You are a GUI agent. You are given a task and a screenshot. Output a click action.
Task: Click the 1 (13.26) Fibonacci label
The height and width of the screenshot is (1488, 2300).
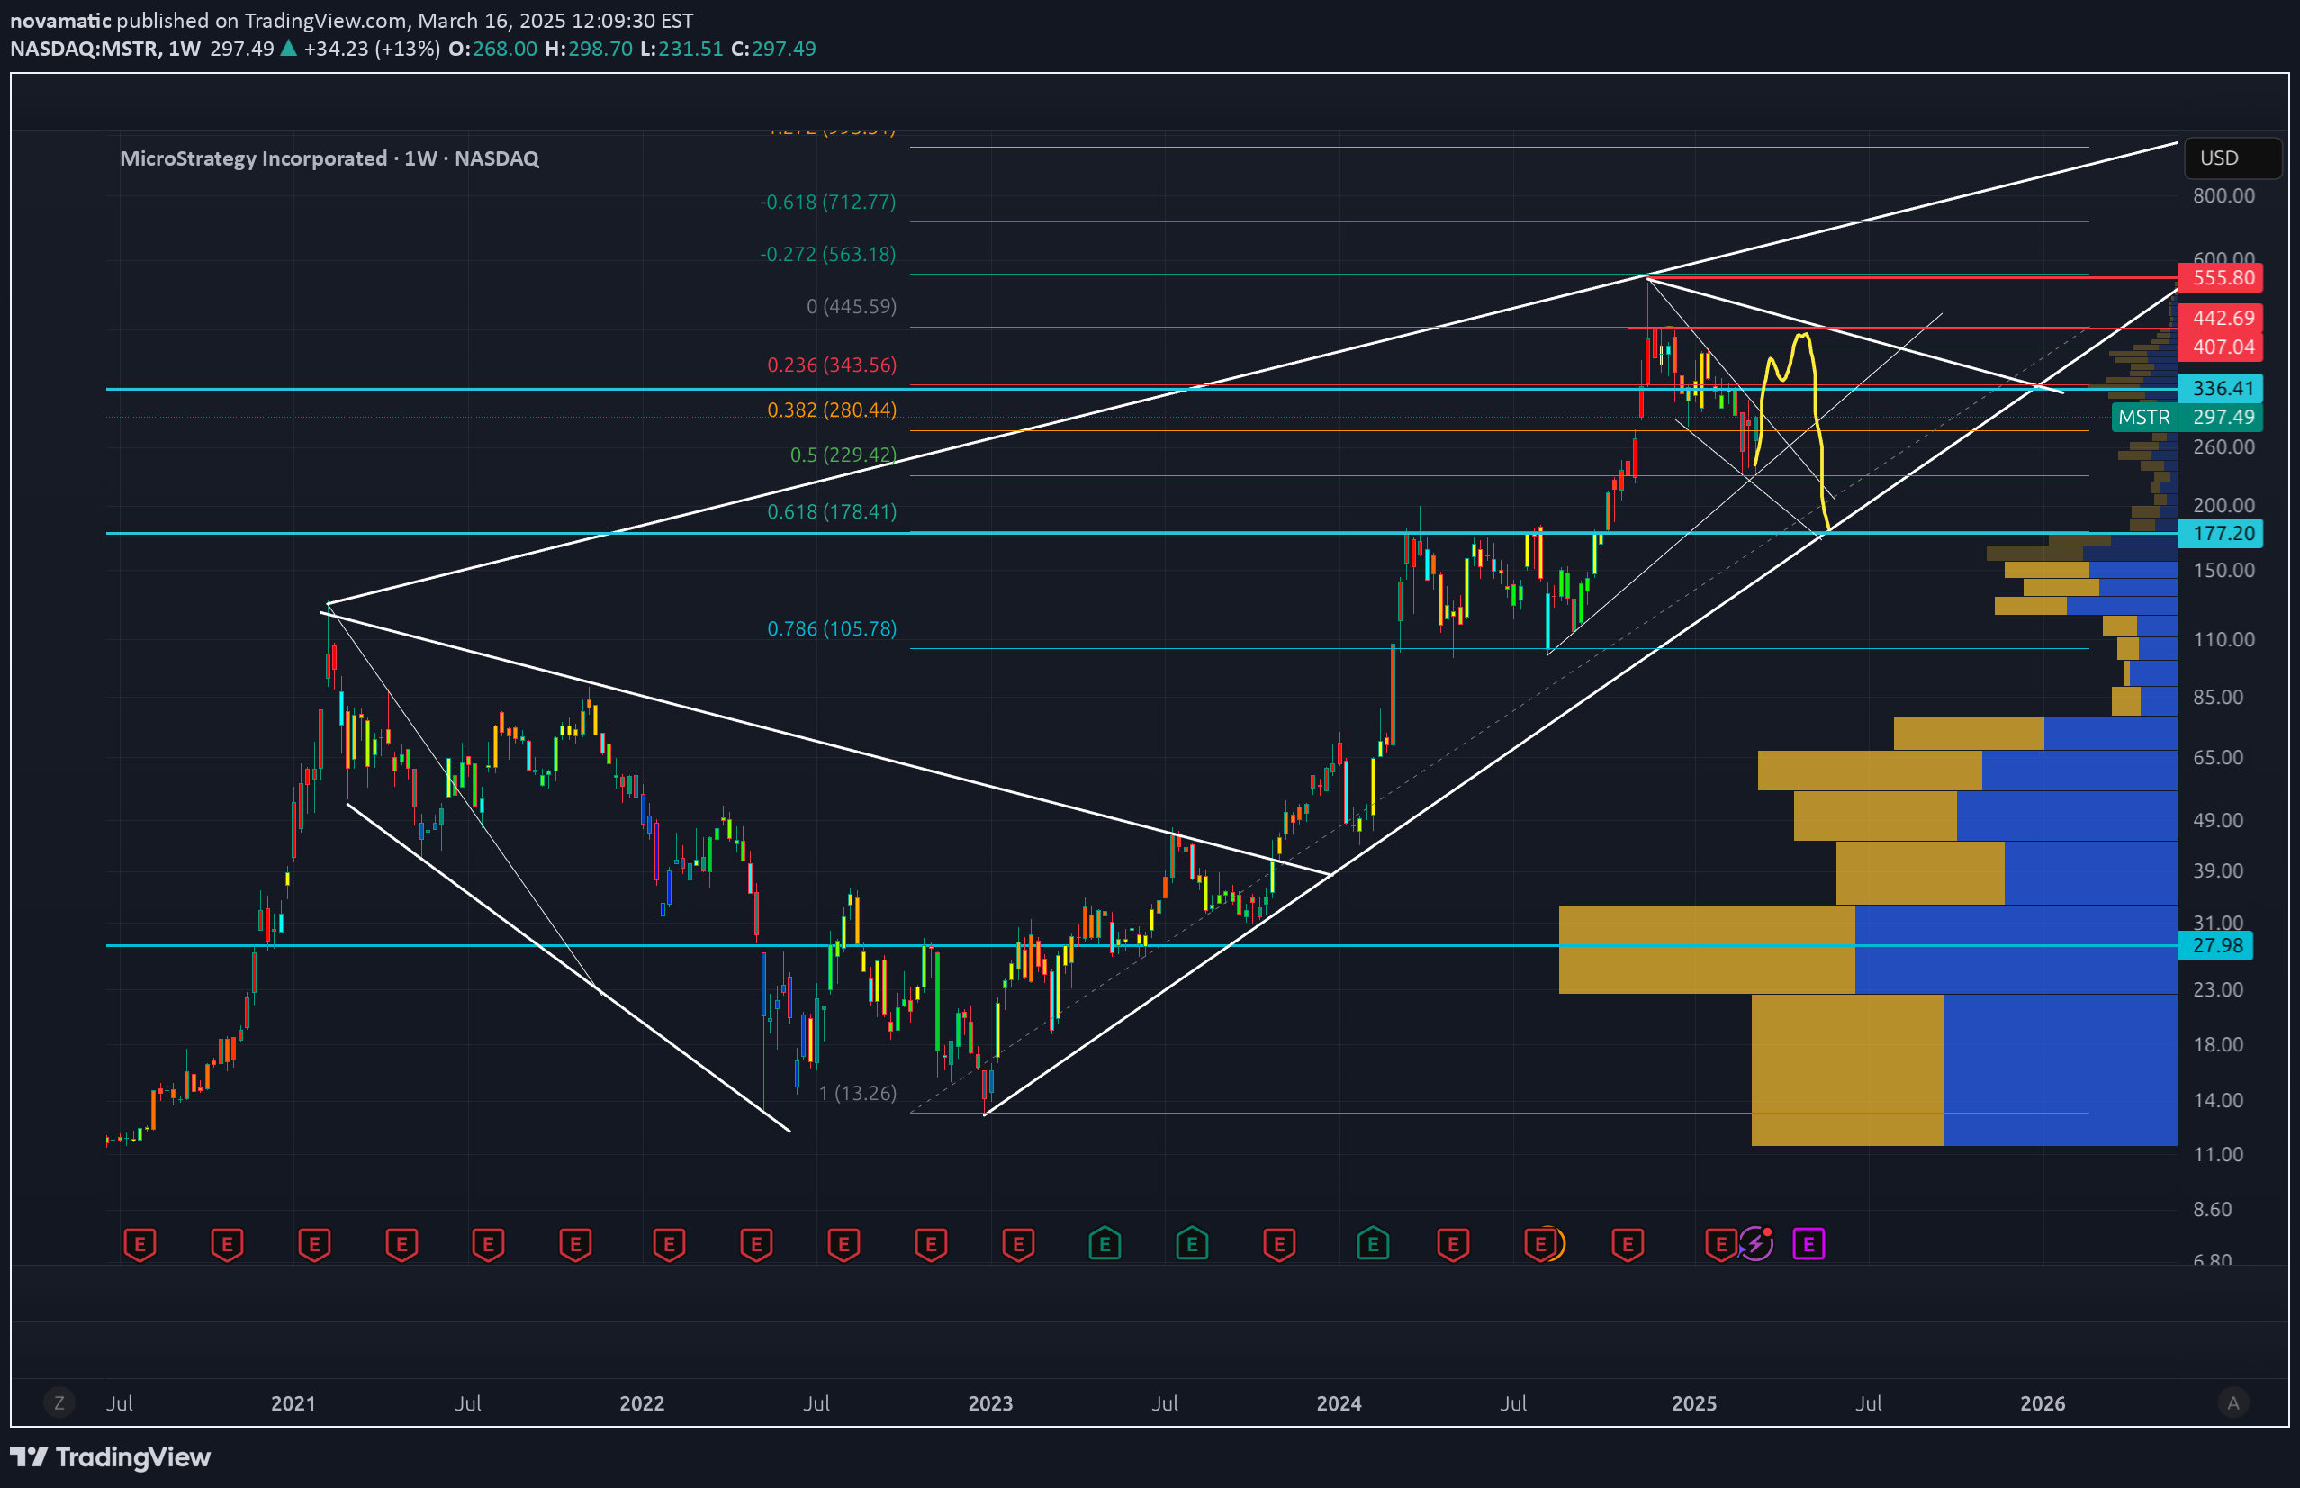point(858,1093)
